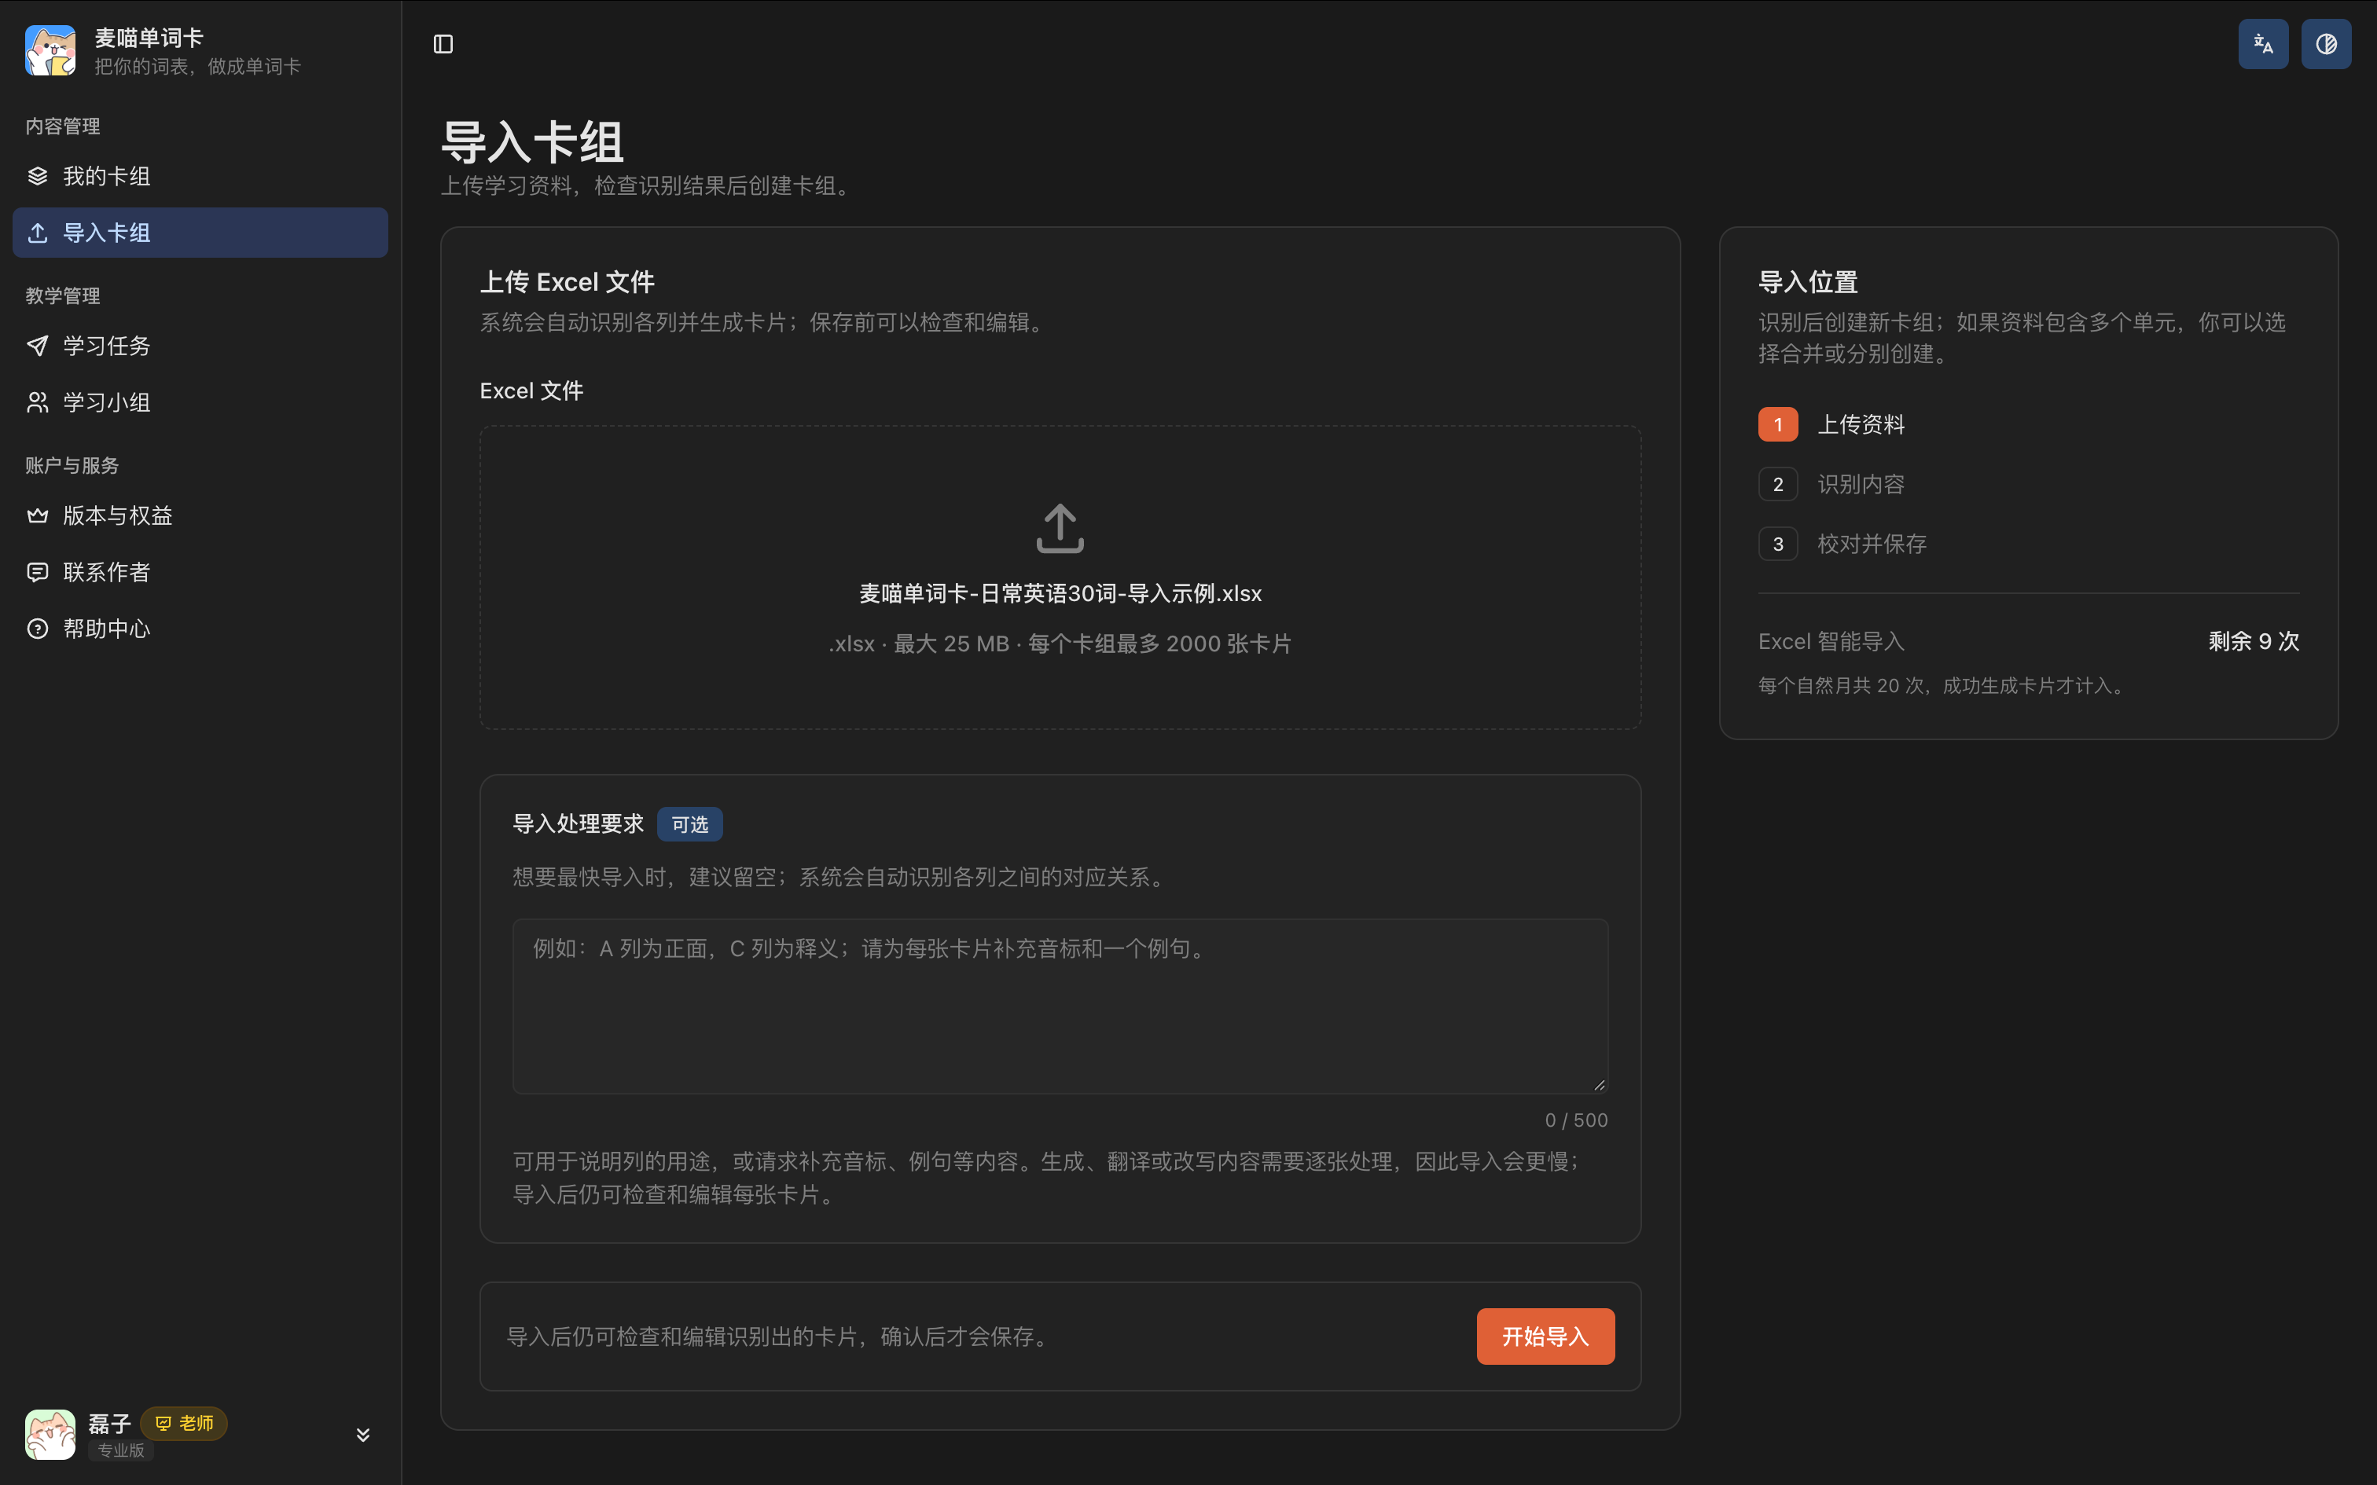The width and height of the screenshot is (2377, 1485).
Task: Open 版本与权益 page
Action: [200, 515]
